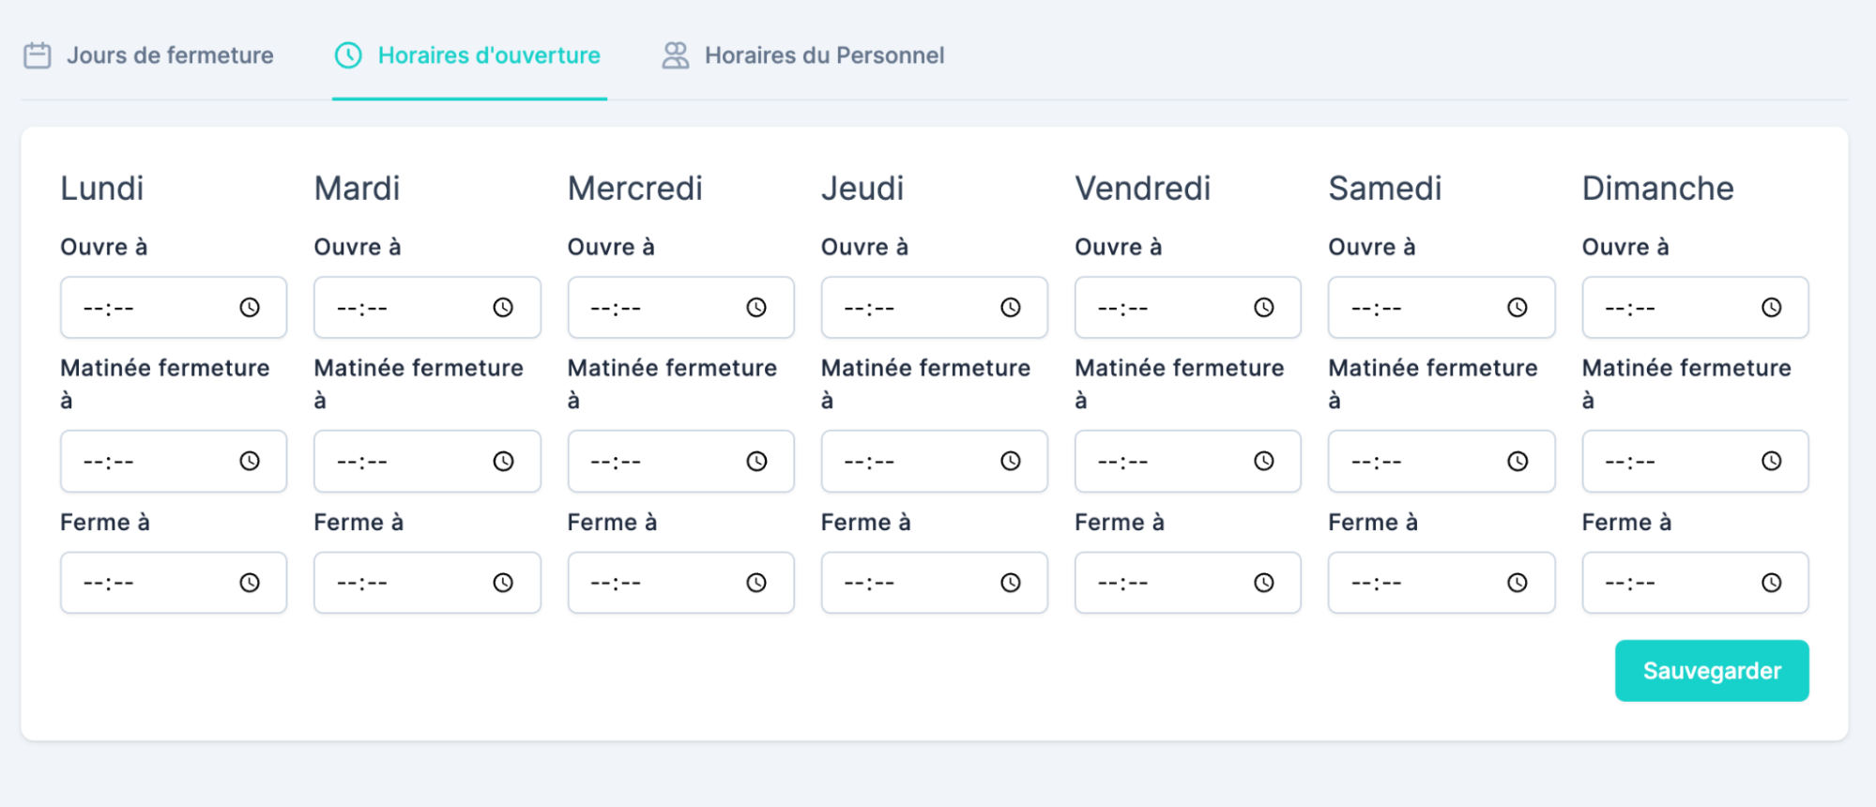Screen dimensions: 1876x807
Task: Click clock icon in Lundi's Matinée fermeture field
Action: [x=250, y=461]
